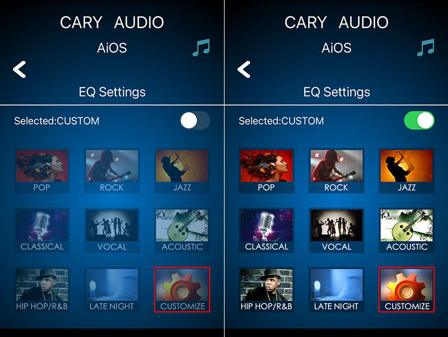The height and width of the screenshot is (337, 448).
Task: Open the music note icon on right screen
Action: click(426, 48)
